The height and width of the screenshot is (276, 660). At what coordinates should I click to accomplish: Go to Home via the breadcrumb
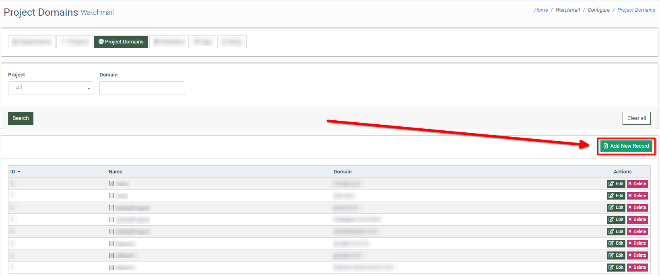coord(540,10)
